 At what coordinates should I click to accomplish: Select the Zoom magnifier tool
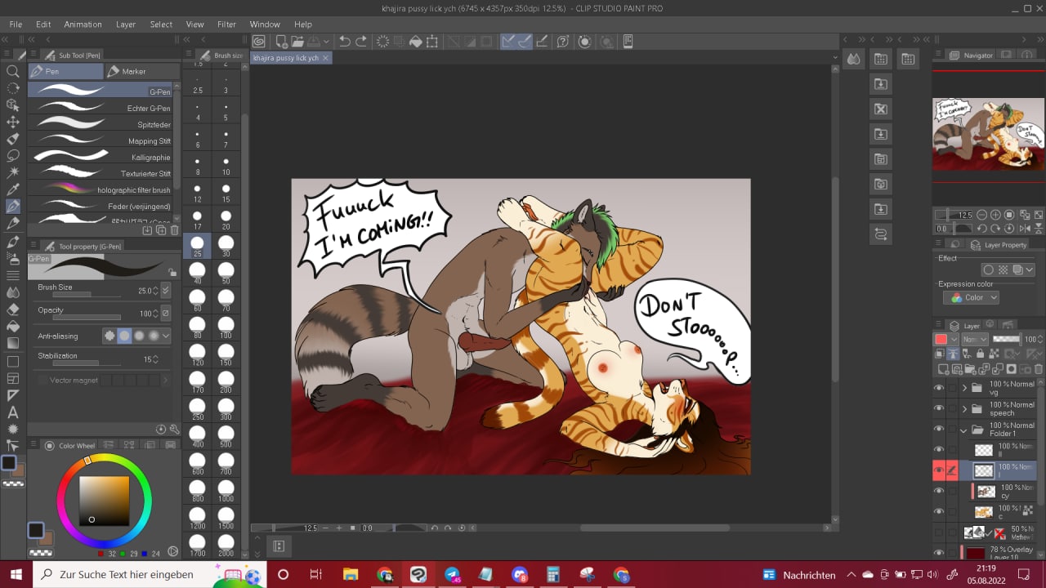[13, 72]
